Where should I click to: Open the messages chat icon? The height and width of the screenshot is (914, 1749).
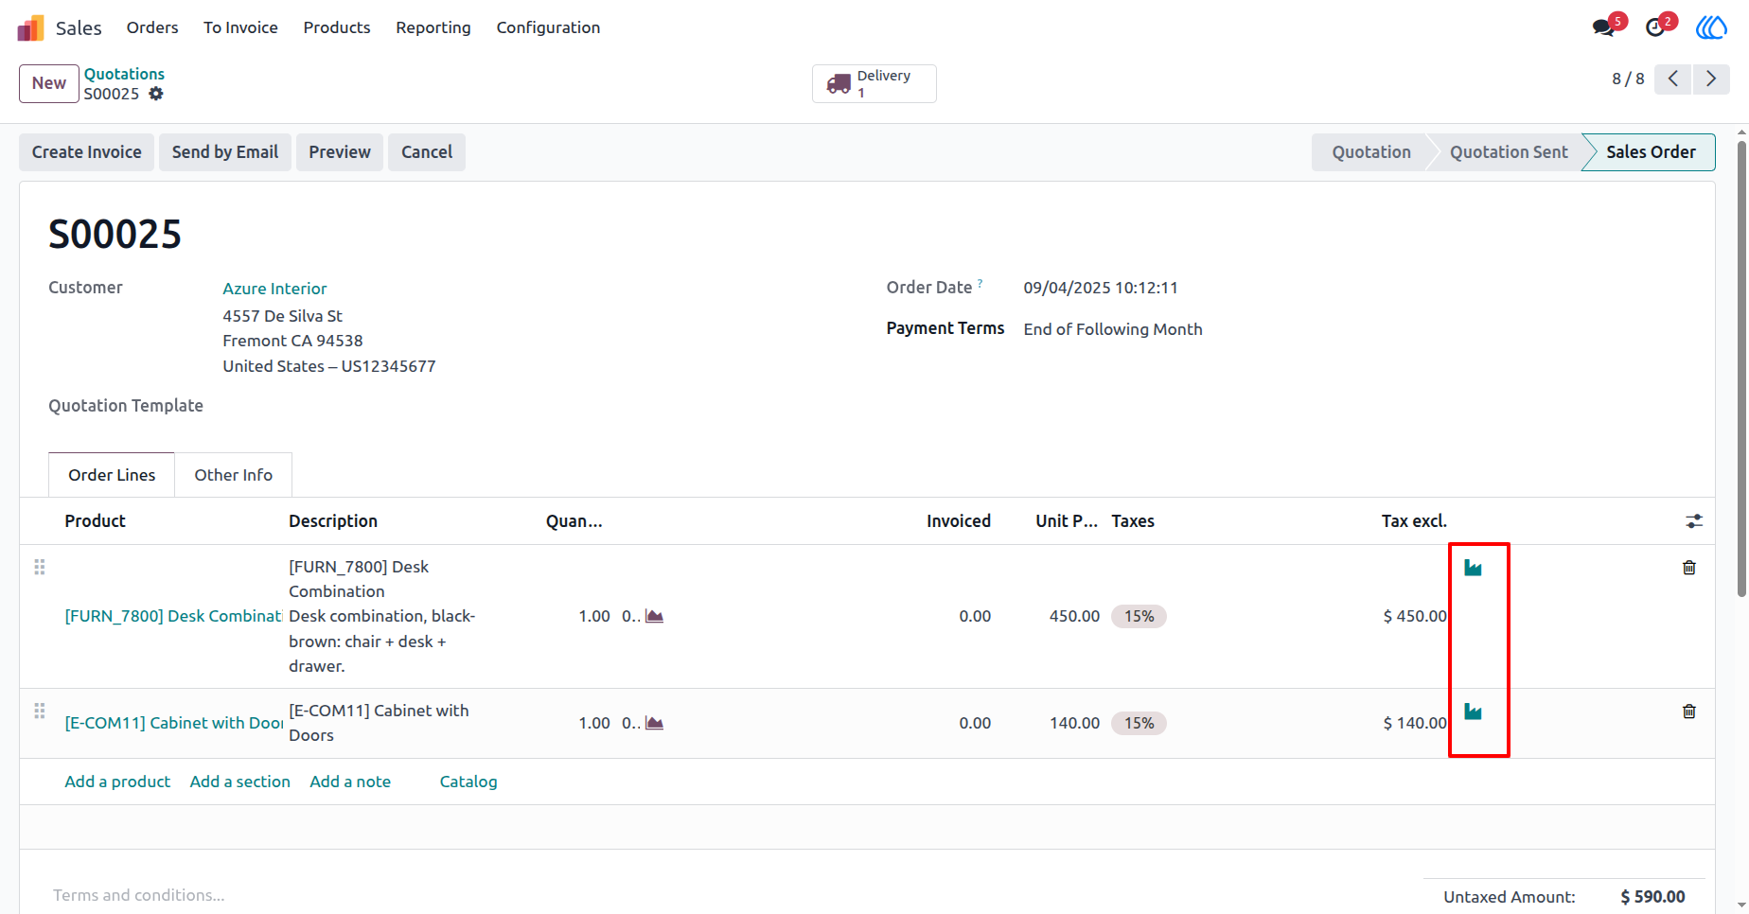[x=1603, y=27]
